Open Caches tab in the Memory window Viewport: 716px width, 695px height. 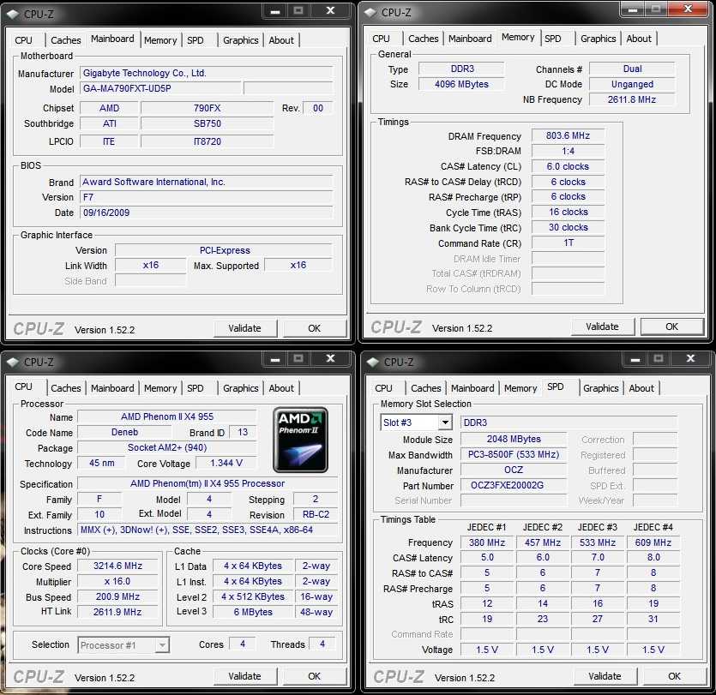[x=424, y=39]
